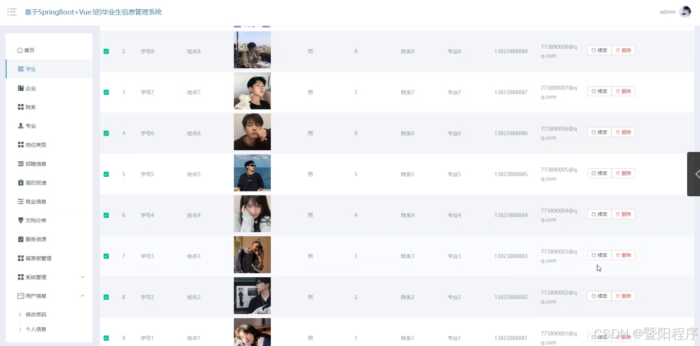This screenshot has height=346, width=700.
Task: Toggle the hamburger menu icon in header
Action: point(12,12)
